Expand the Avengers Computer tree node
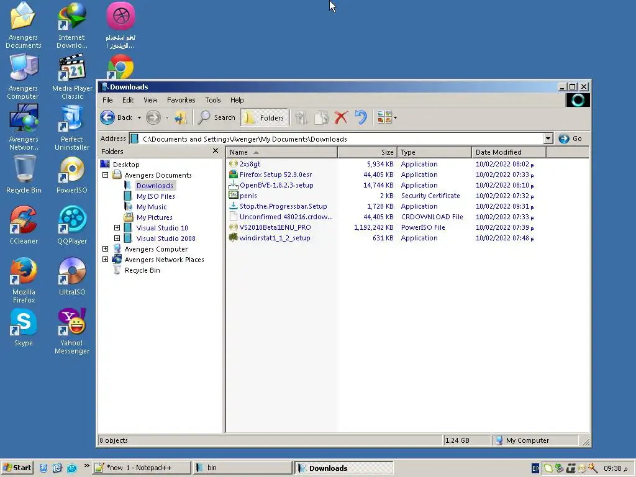This screenshot has height=477, width=636. [x=105, y=248]
